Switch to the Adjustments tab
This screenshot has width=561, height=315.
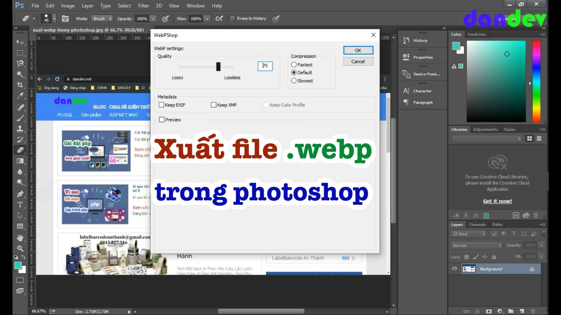[x=485, y=129]
